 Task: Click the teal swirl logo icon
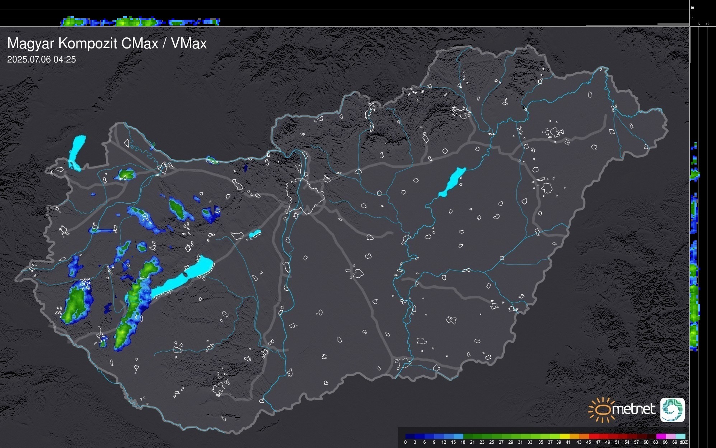(672, 410)
